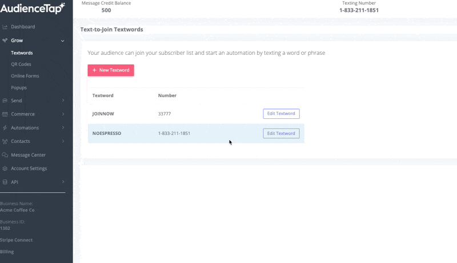457x263 pixels.
Task: Click the AudienceTap logo
Action: (x=33, y=8)
